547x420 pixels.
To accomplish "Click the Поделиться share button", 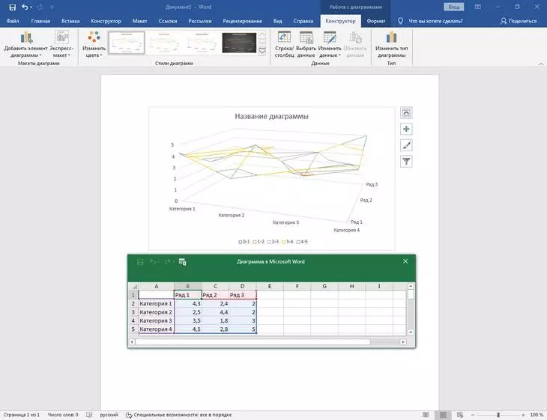I will pyautogui.click(x=519, y=22).
